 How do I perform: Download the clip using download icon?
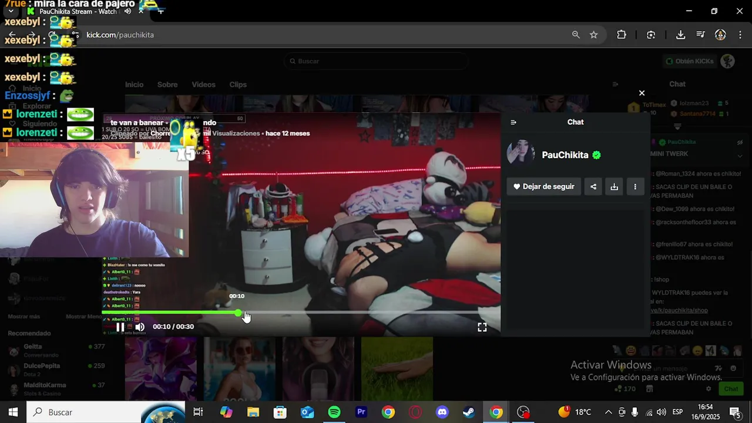tap(614, 187)
